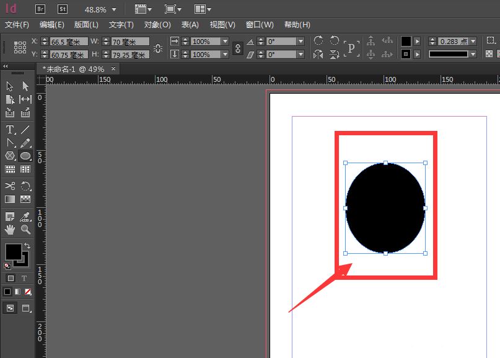Select the Content Collector tool
Image resolution: width=500 pixels, height=358 pixels.
[9, 112]
